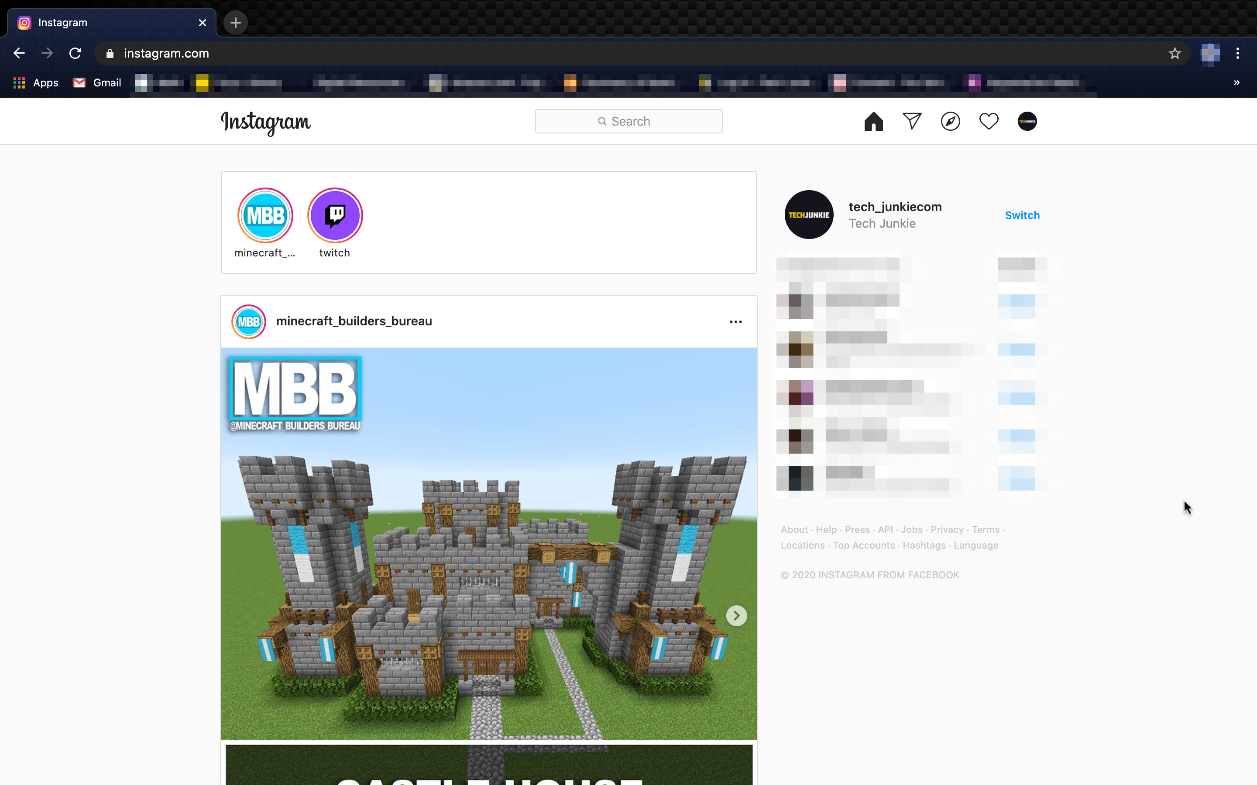Open the Activity heart icon

(x=989, y=122)
